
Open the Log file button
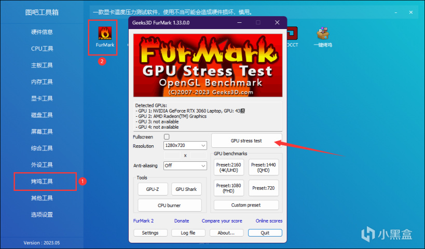188,233
